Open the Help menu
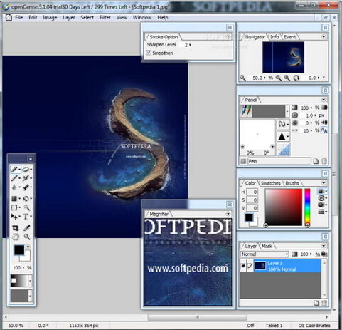 tap(163, 17)
